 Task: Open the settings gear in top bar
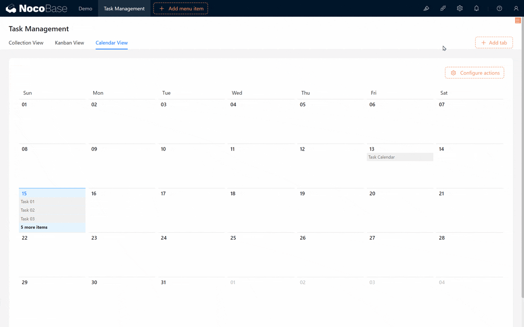(x=460, y=8)
